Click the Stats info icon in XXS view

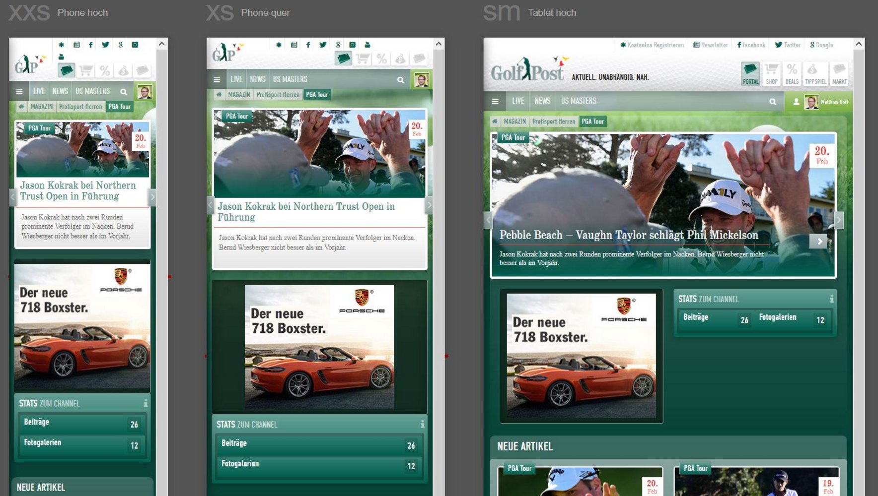click(146, 403)
